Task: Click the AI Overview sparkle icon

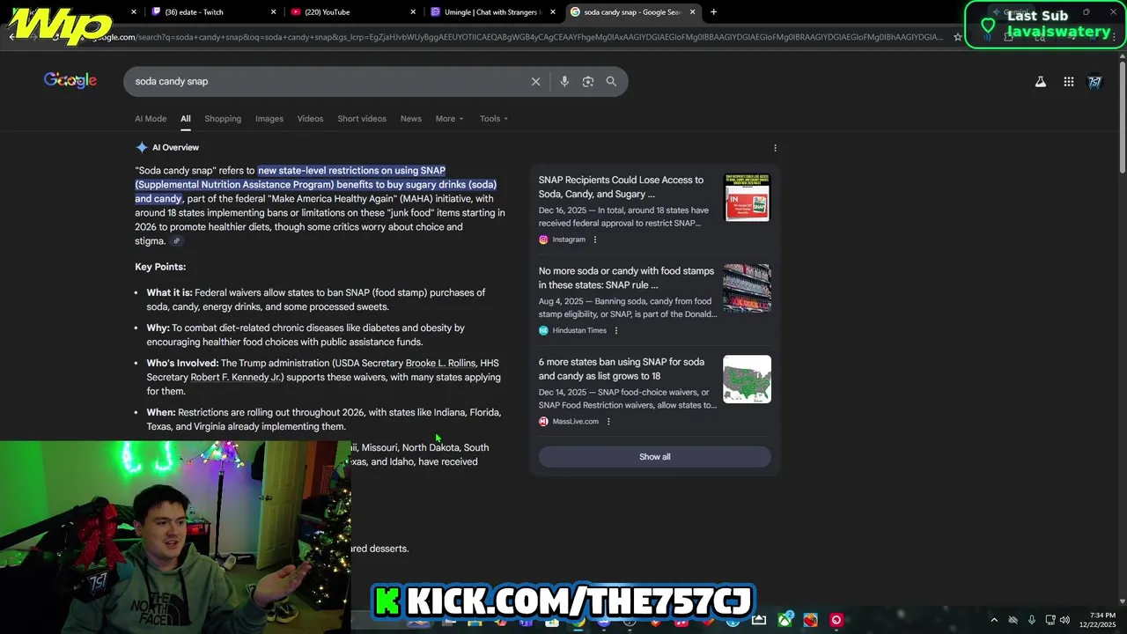Action: pos(142,147)
